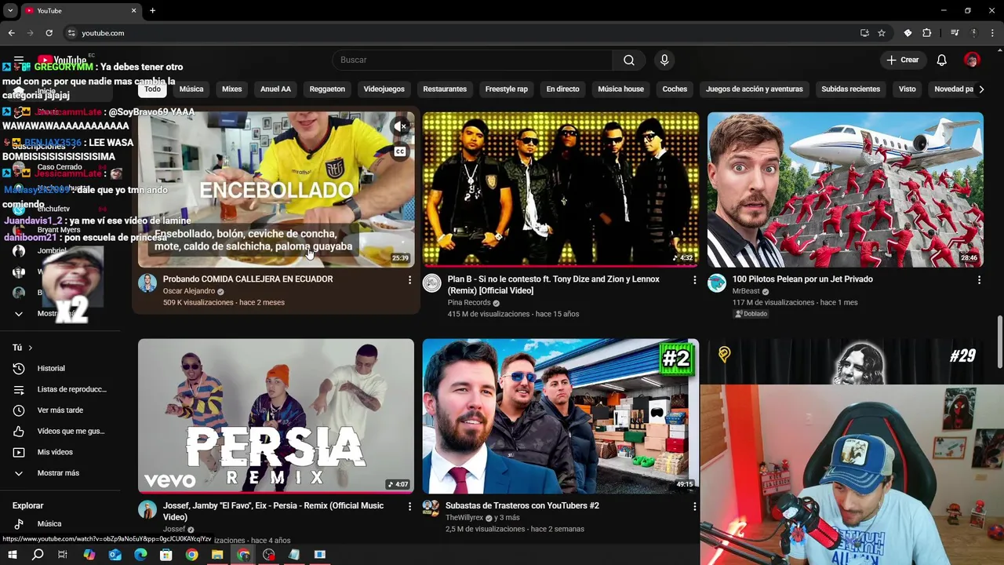Click the YouTube search magnifier button
Screen dimensions: 1004x565
coord(629,60)
